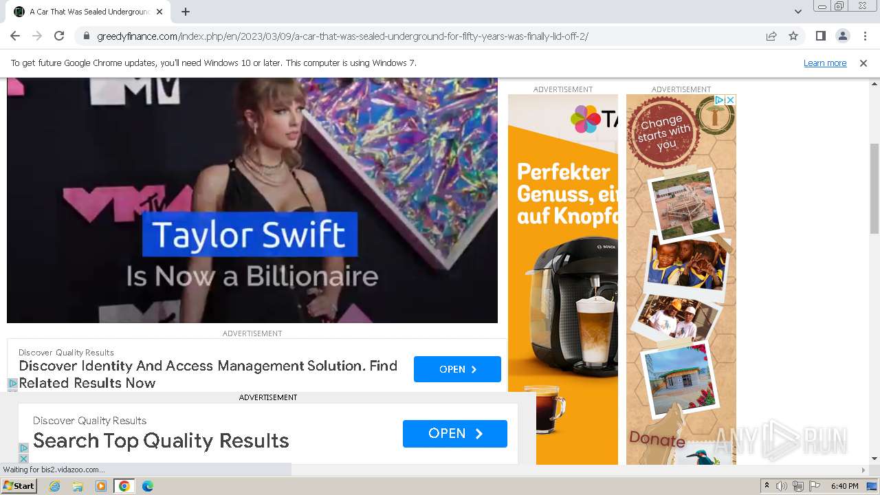Open the Bosch coffee machine ad

pyautogui.click(x=563, y=279)
